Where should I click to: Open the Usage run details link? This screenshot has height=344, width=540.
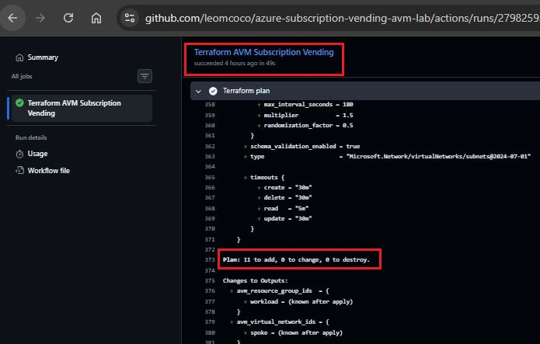pyautogui.click(x=37, y=154)
